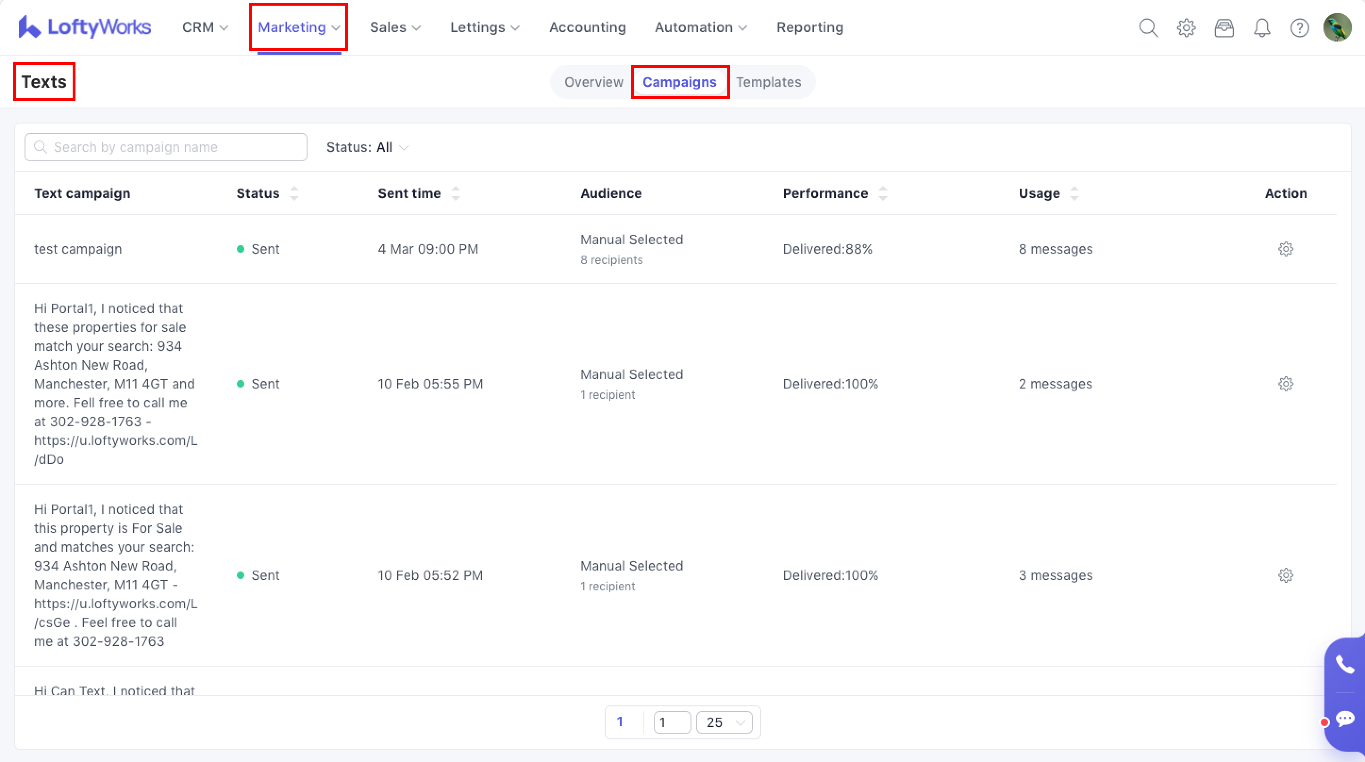Screen dimensions: 1365x762
Task: Open the global search magnifier icon
Action: (1149, 27)
